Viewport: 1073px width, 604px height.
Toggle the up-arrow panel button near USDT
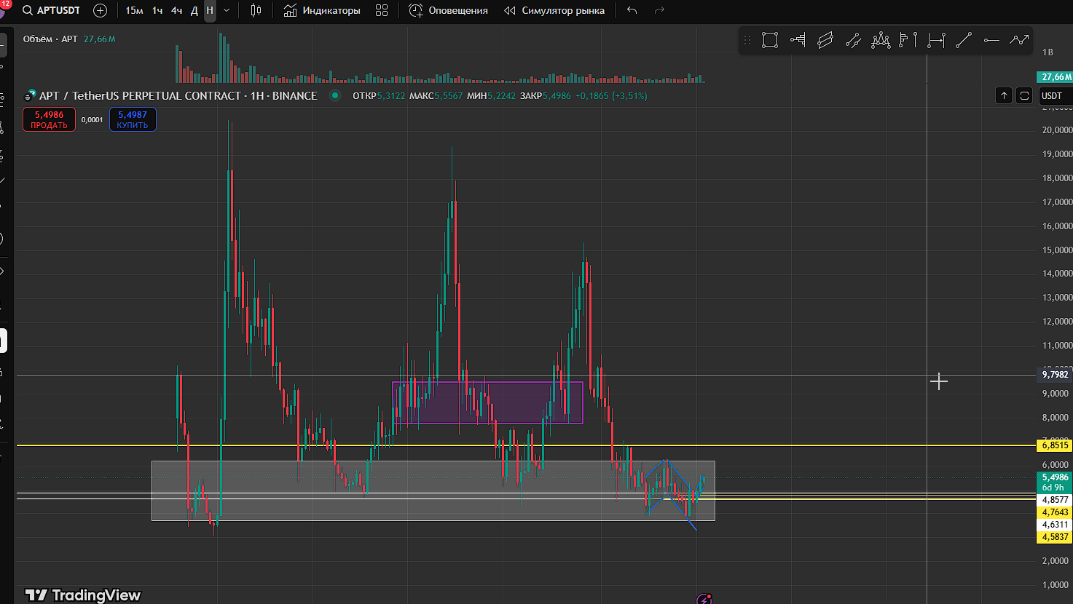pos(1004,95)
